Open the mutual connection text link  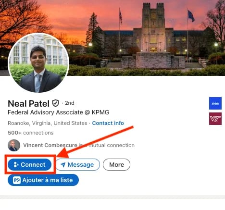[79, 145]
